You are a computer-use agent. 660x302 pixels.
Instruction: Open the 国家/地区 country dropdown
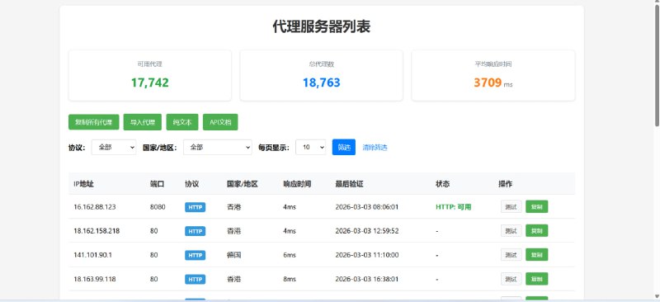(218, 147)
